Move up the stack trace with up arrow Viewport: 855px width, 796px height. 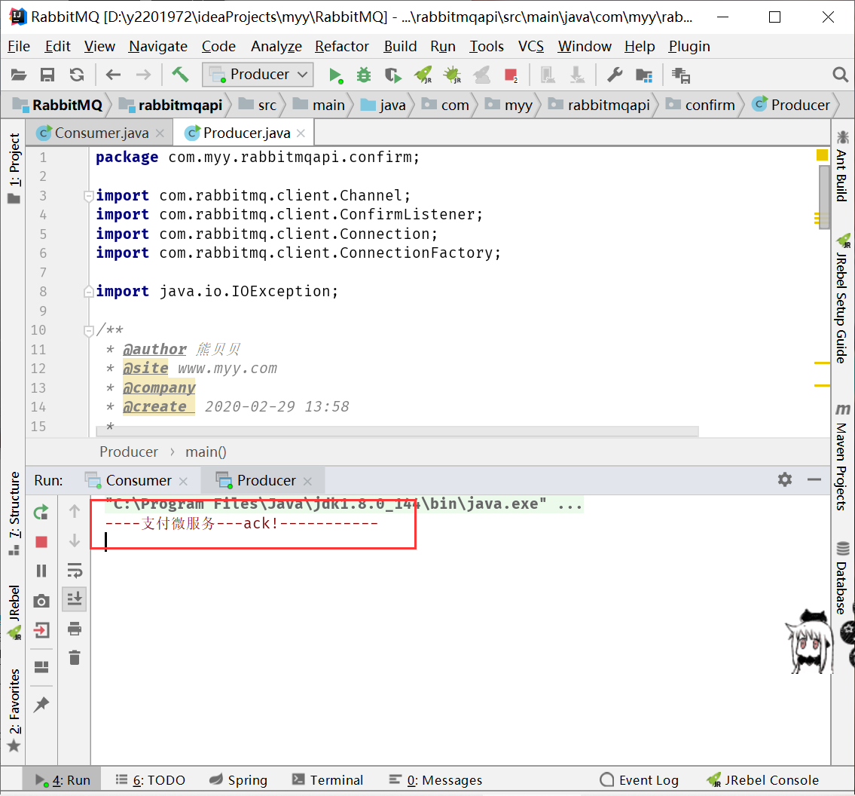point(75,511)
